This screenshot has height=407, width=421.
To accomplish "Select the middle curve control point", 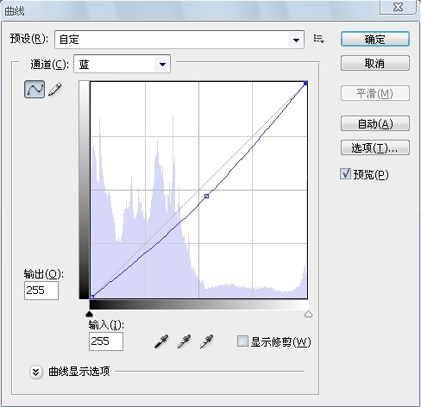I will (x=206, y=196).
